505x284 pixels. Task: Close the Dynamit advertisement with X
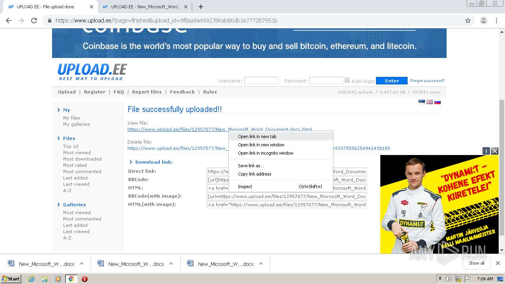point(495,151)
